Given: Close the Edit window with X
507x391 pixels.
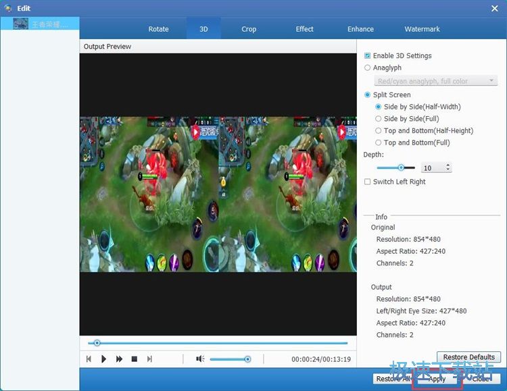Looking at the screenshot, I should click(x=495, y=8).
